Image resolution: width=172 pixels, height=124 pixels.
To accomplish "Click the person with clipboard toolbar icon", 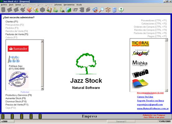I will pyautogui.click(x=36, y=10).
